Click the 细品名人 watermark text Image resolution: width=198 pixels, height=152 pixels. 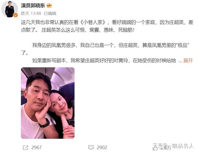point(183,146)
